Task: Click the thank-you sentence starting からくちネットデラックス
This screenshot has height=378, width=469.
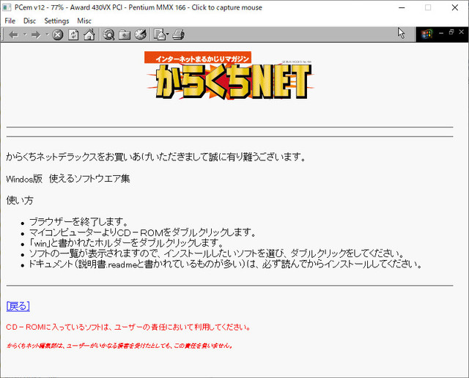Action: coord(156,157)
